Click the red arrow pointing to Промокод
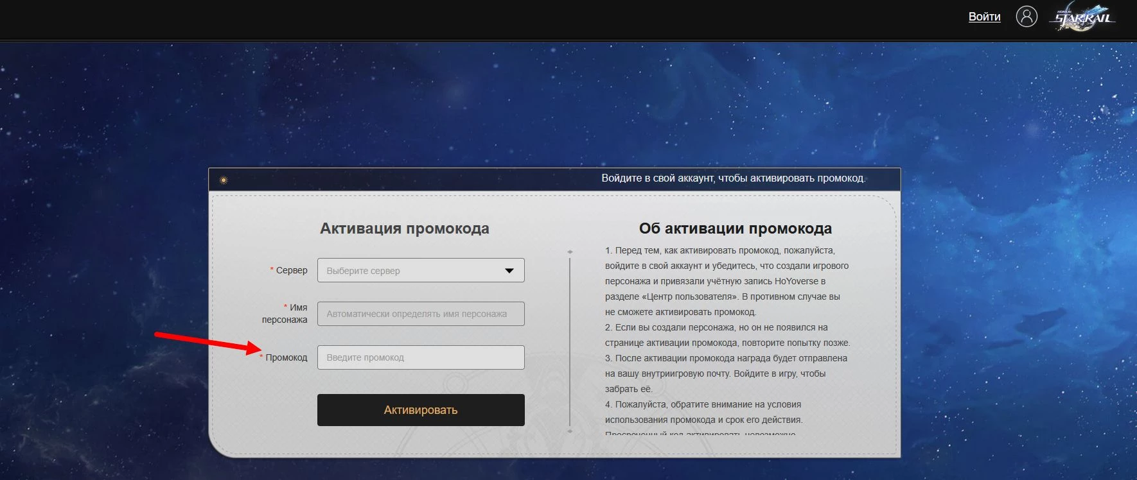The image size is (1137, 480). [207, 343]
